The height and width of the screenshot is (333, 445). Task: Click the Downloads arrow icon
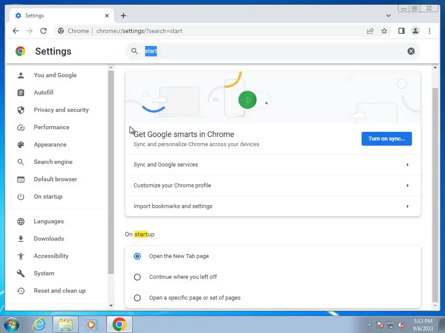[x=21, y=239]
